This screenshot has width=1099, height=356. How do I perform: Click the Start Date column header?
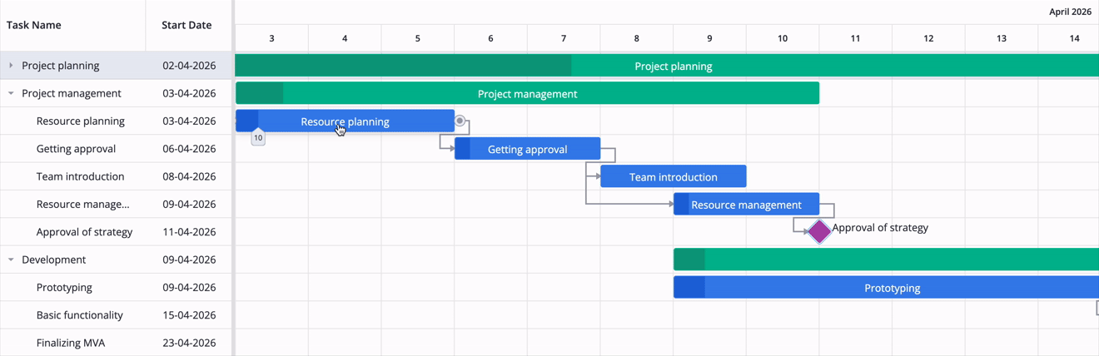tap(187, 25)
